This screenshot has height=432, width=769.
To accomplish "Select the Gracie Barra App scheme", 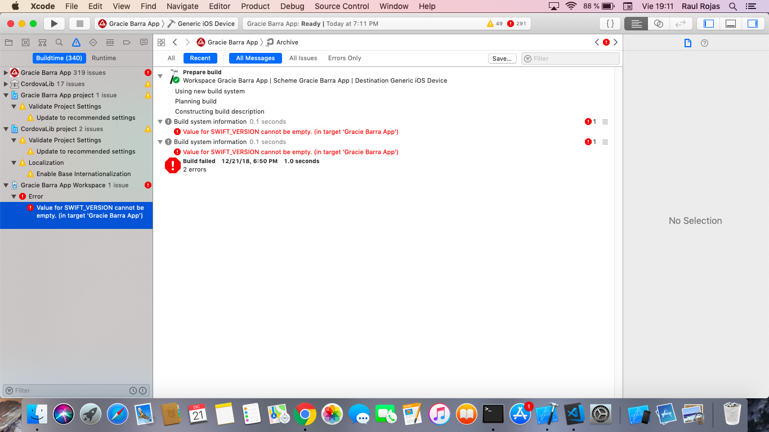I will coord(129,24).
